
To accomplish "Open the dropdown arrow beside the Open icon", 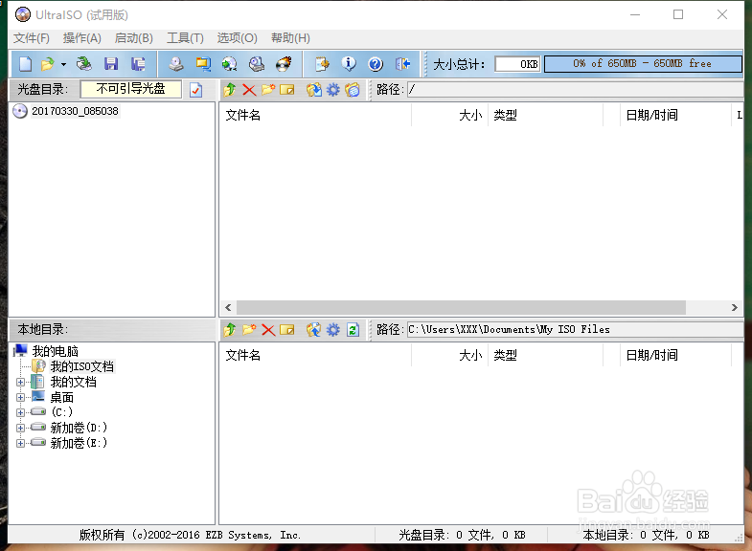I will pyautogui.click(x=63, y=64).
